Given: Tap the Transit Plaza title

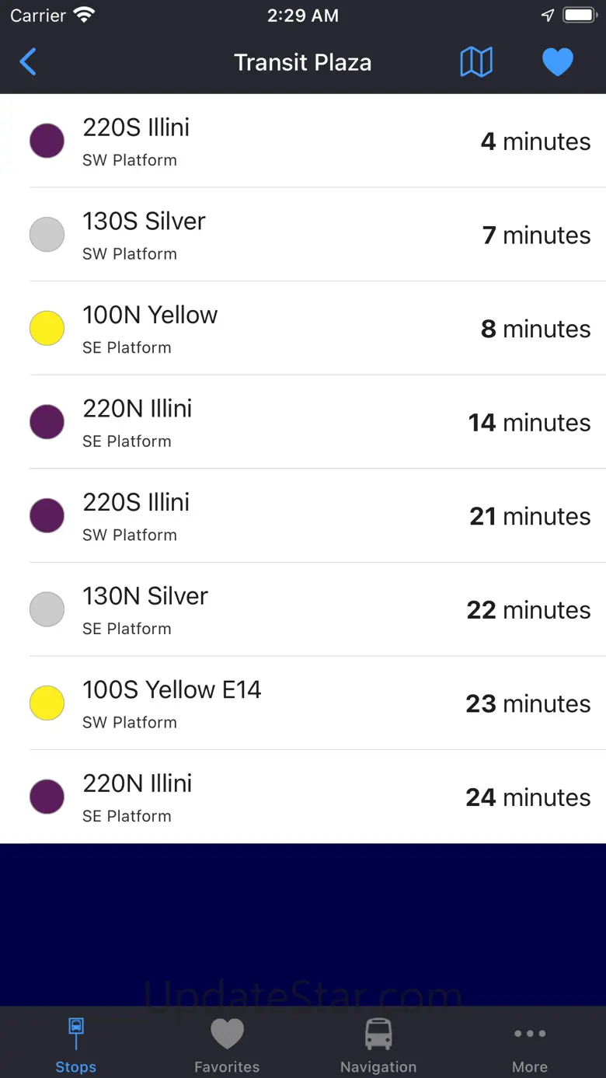Looking at the screenshot, I should 303,62.
